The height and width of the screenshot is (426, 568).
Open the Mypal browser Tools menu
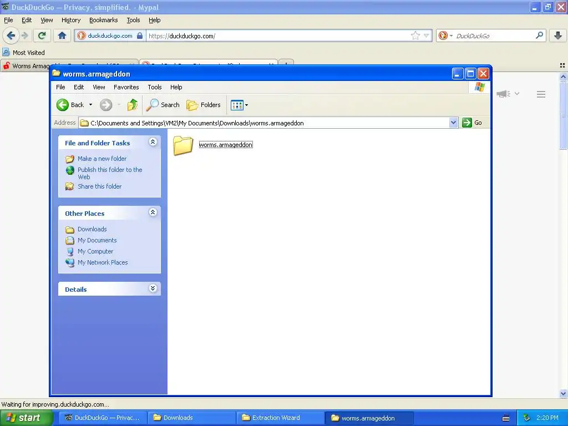click(x=133, y=20)
